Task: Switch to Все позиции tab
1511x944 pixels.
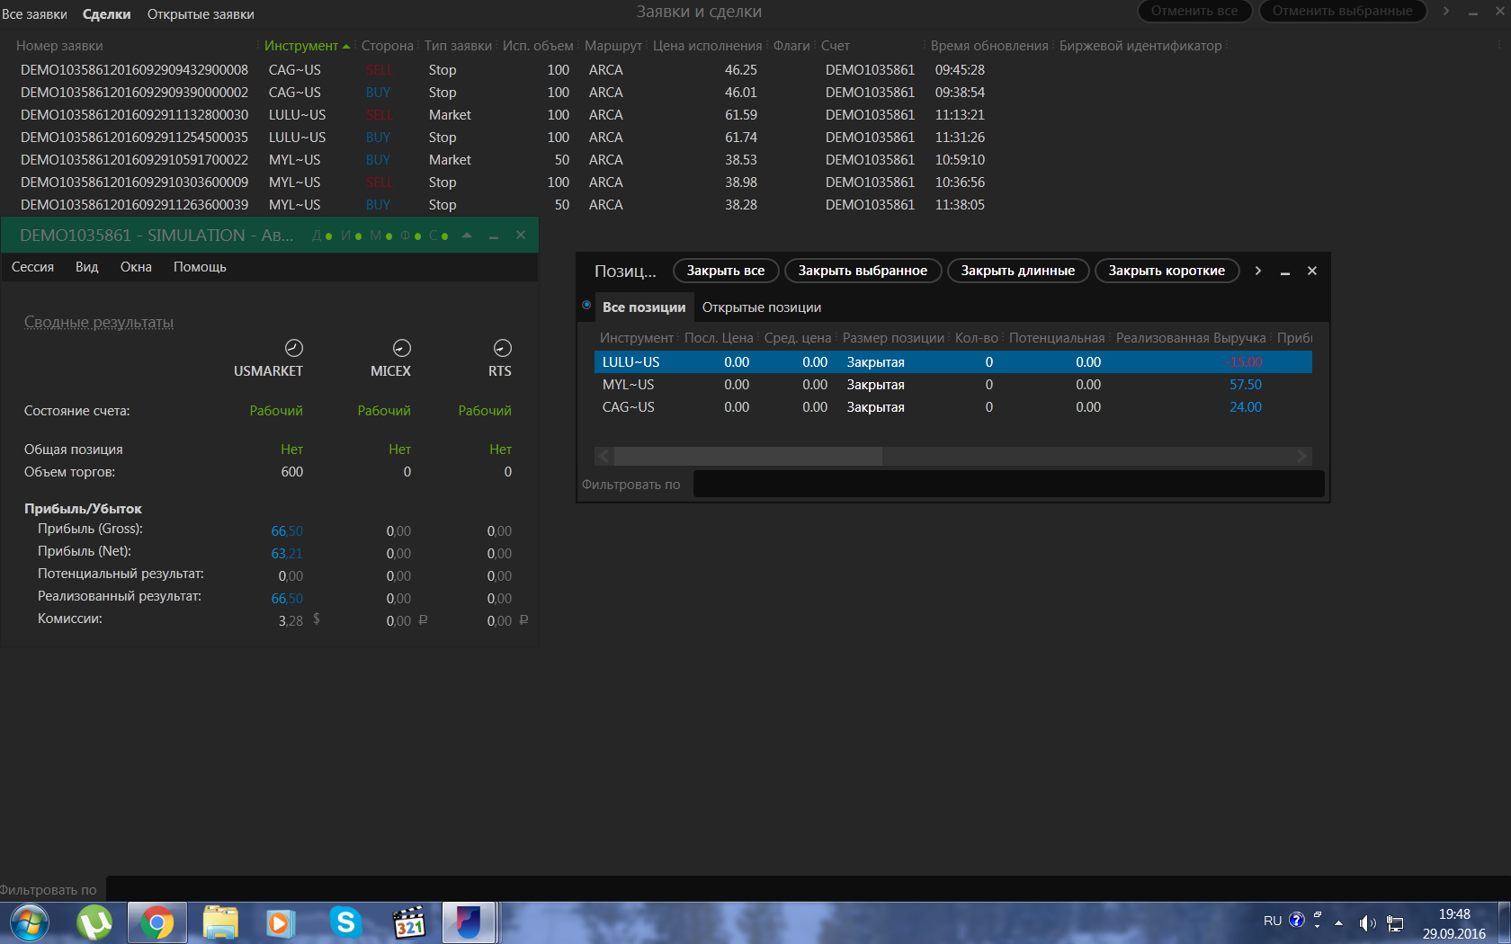Action: pyautogui.click(x=644, y=307)
